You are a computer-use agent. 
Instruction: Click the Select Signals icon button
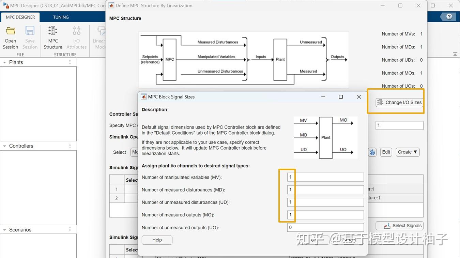pyautogui.click(x=399, y=225)
